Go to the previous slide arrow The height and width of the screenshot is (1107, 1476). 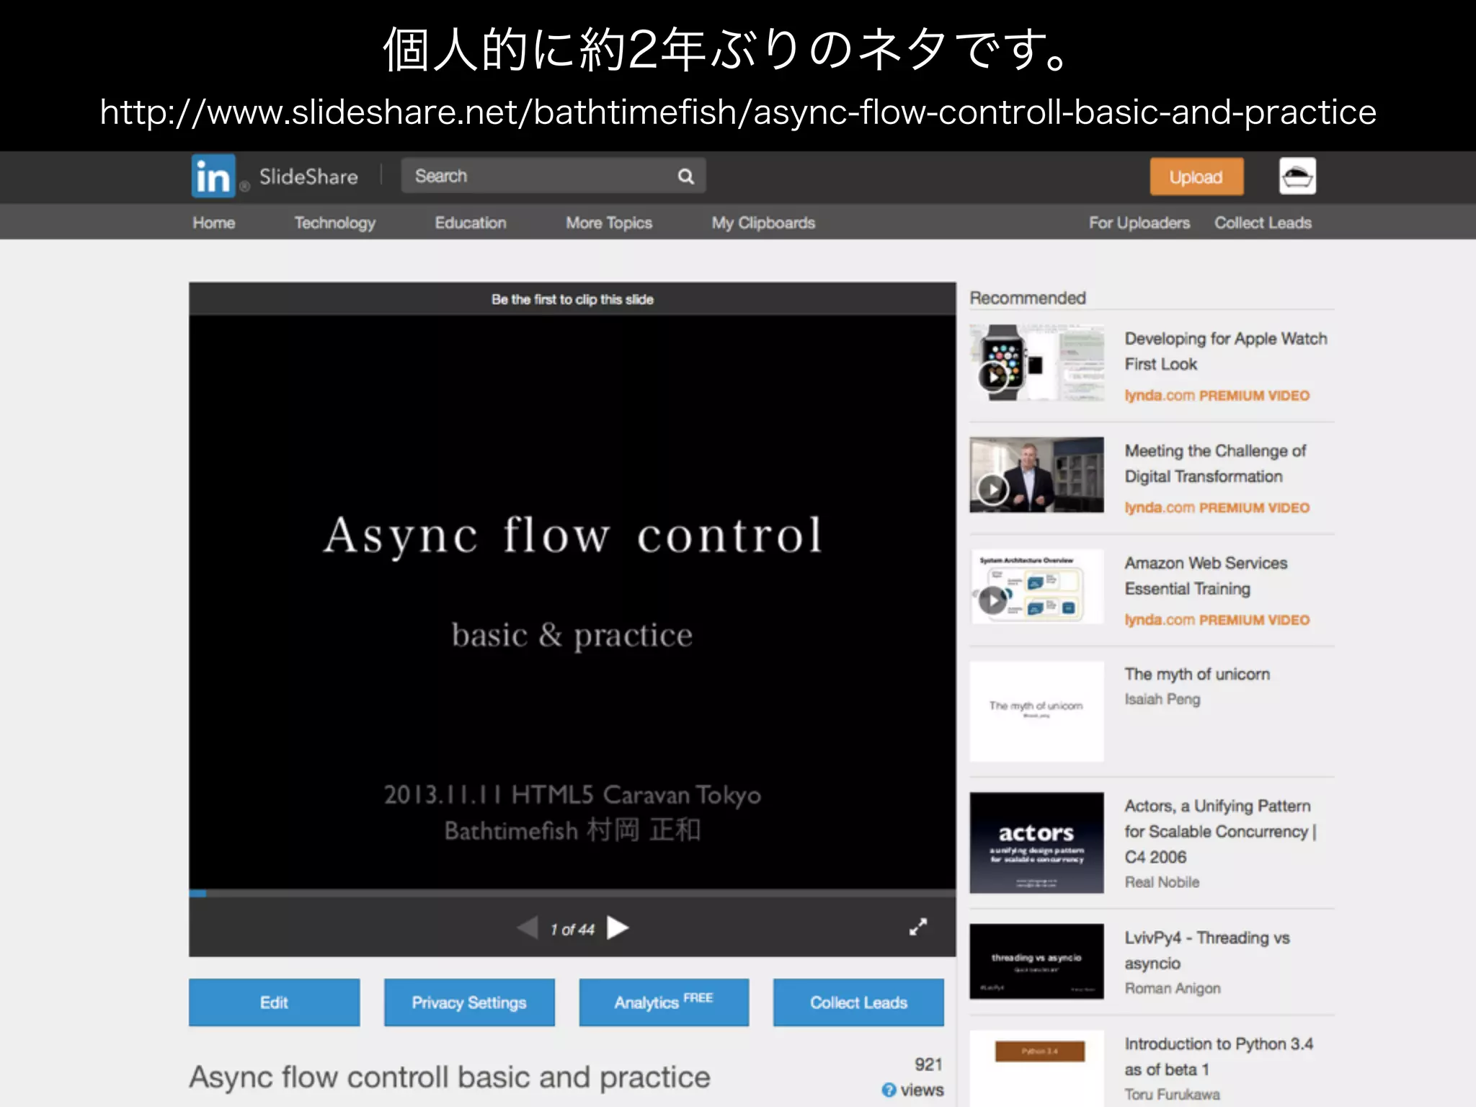(528, 928)
